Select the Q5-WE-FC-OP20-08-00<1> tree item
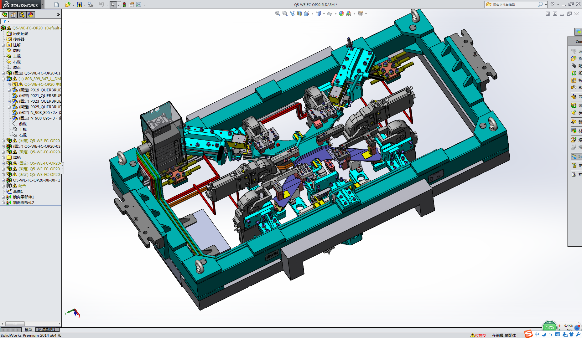Viewport: 582px width, 338px height. coord(37,180)
